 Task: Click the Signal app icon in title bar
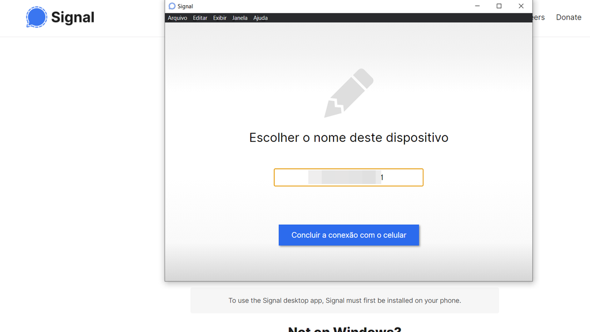pos(172,6)
